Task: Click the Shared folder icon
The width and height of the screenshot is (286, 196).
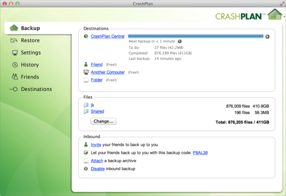Action: [x=86, y=111]
